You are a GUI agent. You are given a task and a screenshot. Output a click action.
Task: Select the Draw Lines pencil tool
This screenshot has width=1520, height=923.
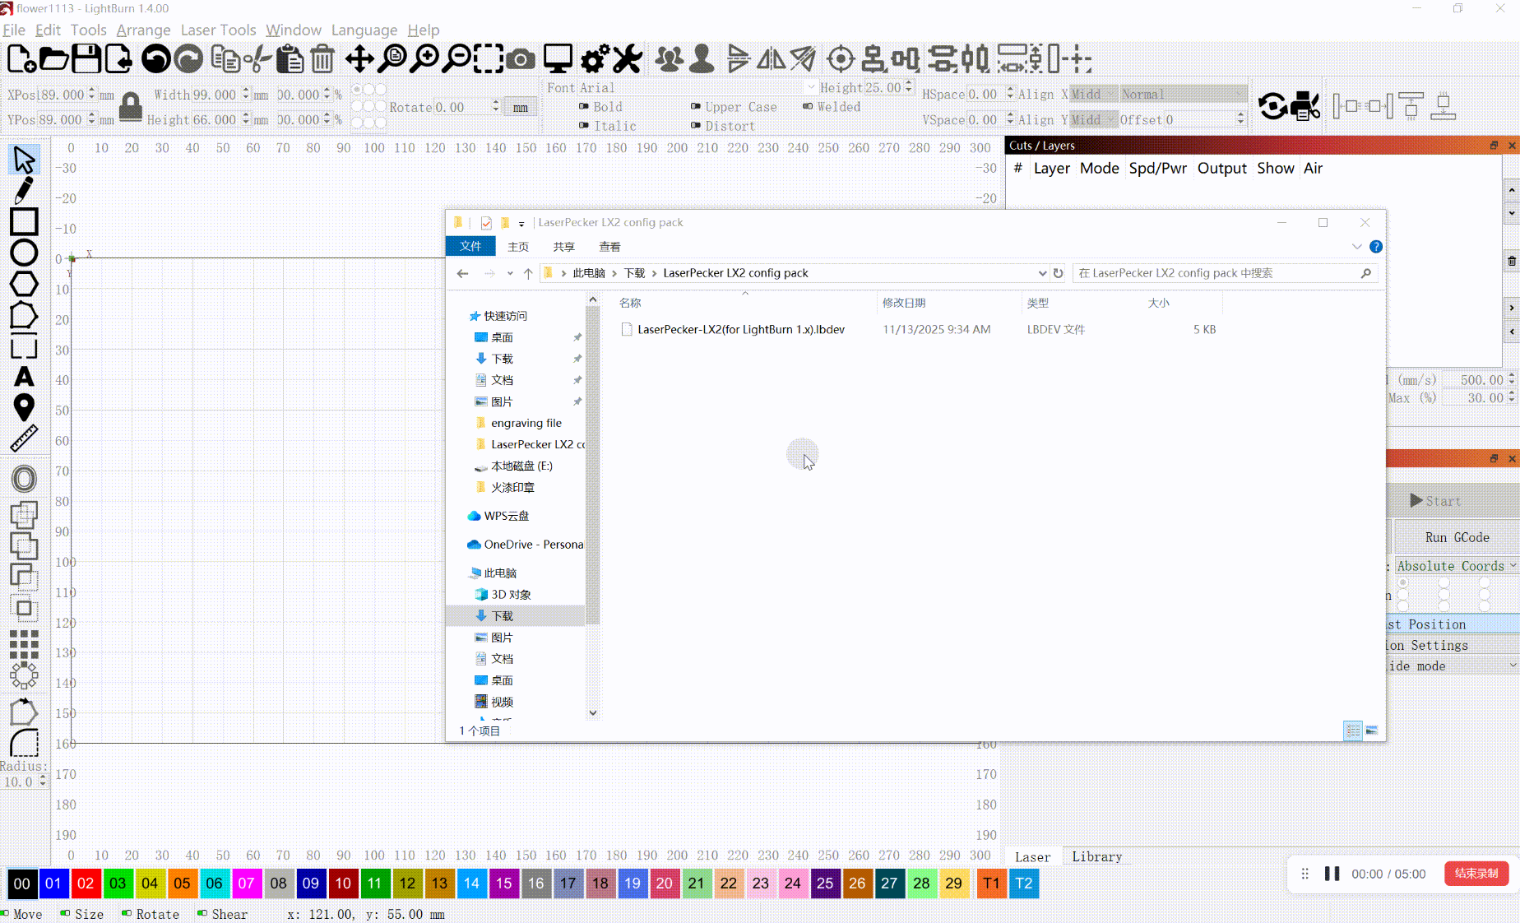click(x=24, y=190)
